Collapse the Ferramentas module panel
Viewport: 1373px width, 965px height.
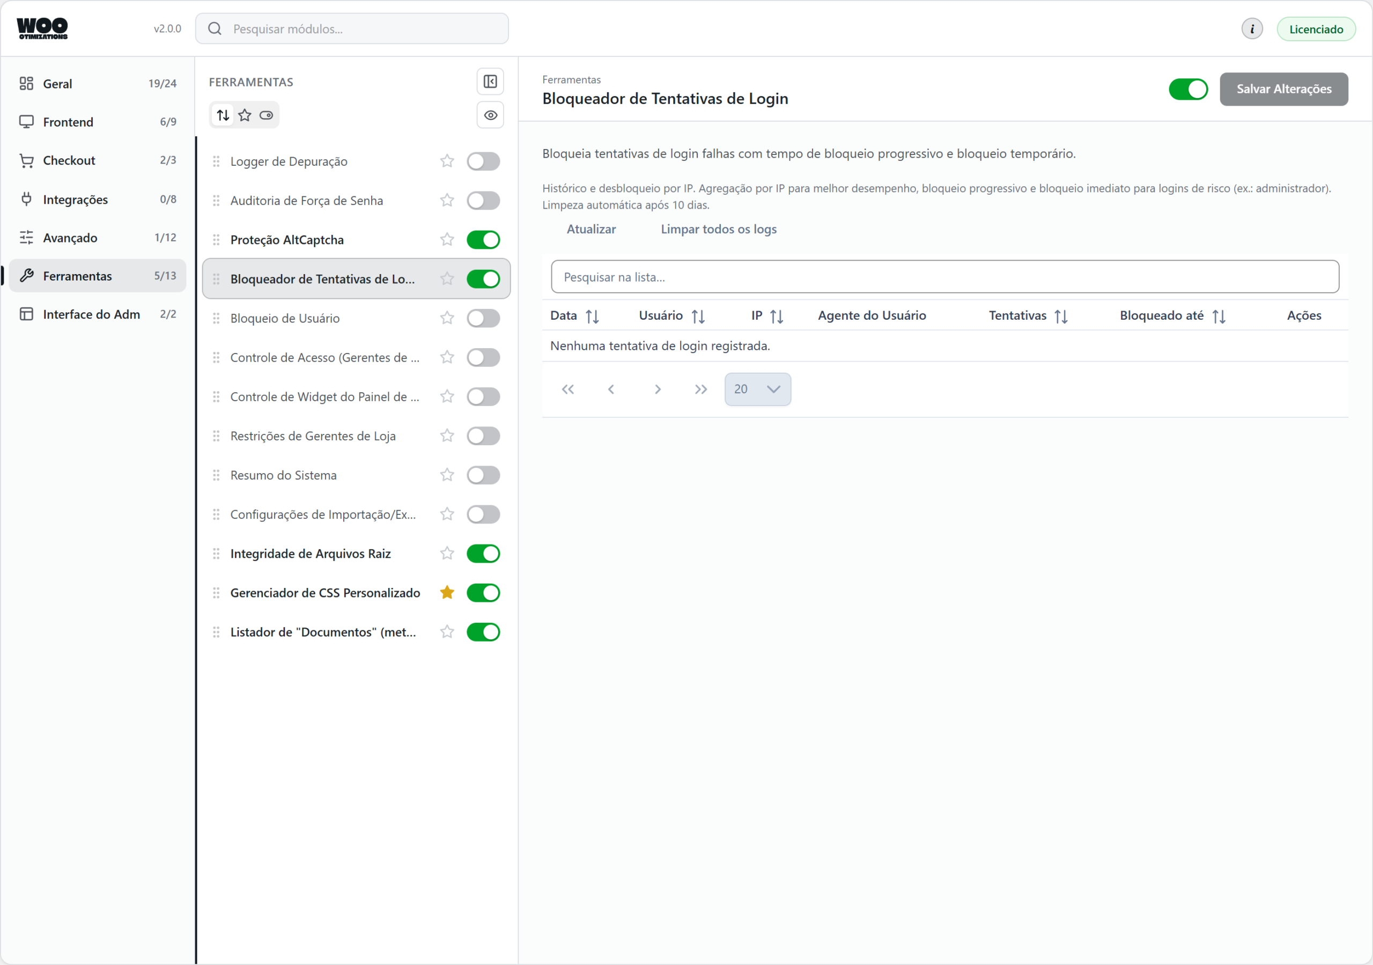490,82
